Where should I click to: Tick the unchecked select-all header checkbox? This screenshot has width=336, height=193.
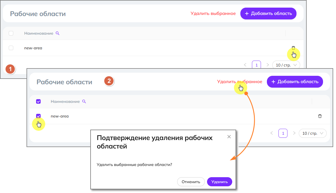pyautogui.click(x=11, y=33)
